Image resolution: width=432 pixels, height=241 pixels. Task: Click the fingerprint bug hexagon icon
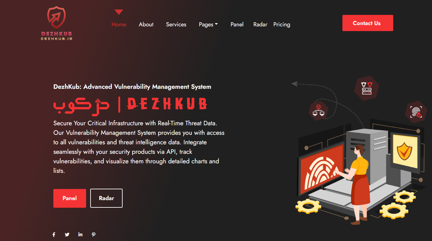click(x=416, y=112)
